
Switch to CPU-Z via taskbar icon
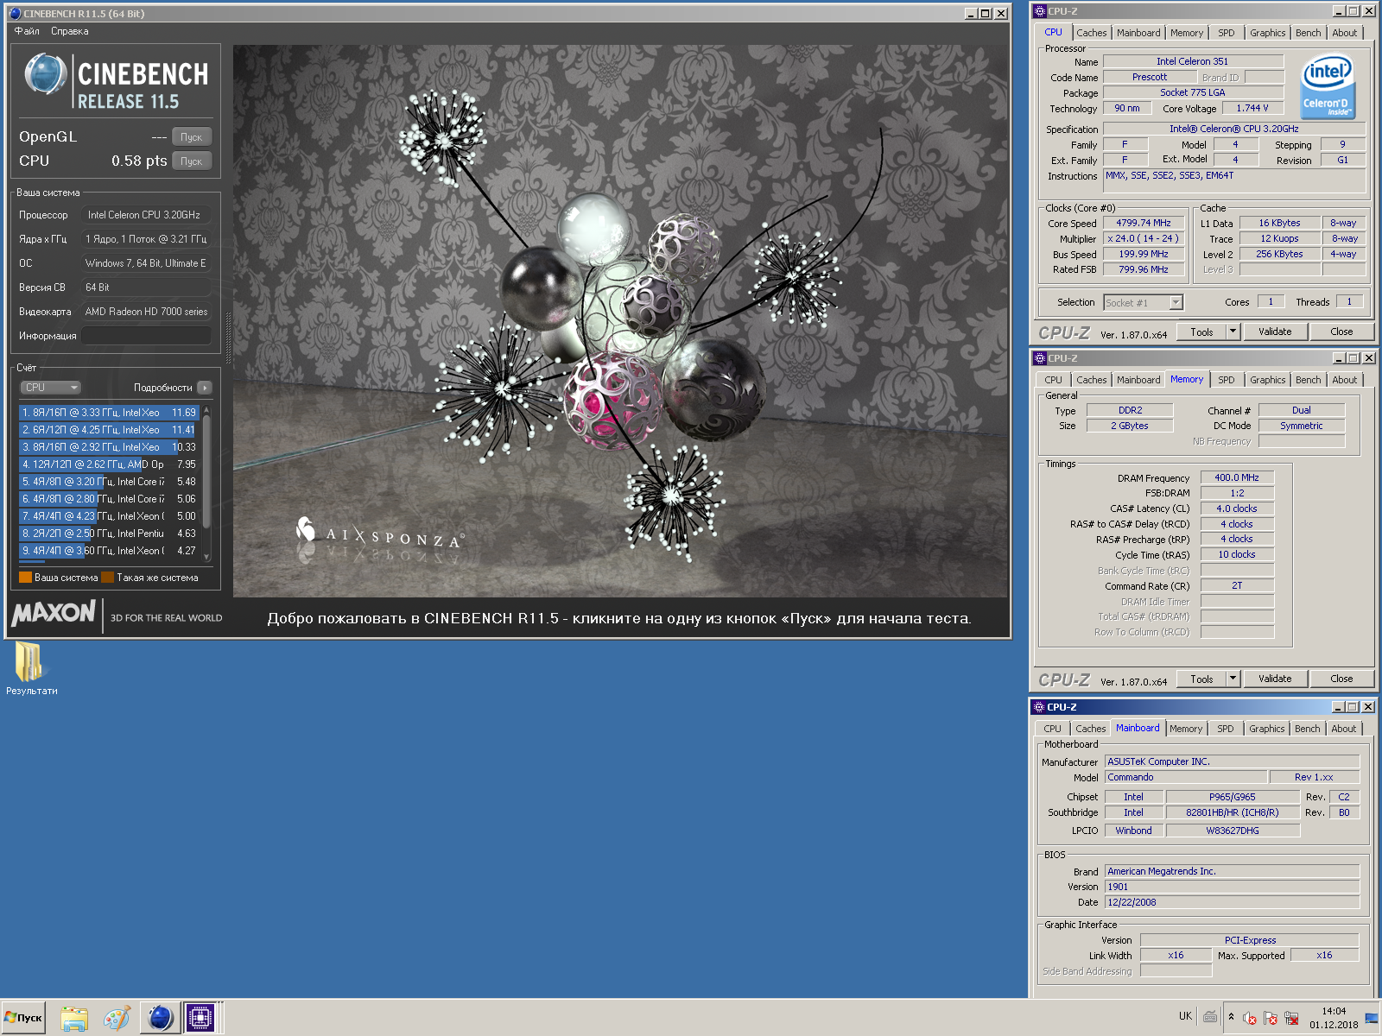(200, 1019)
